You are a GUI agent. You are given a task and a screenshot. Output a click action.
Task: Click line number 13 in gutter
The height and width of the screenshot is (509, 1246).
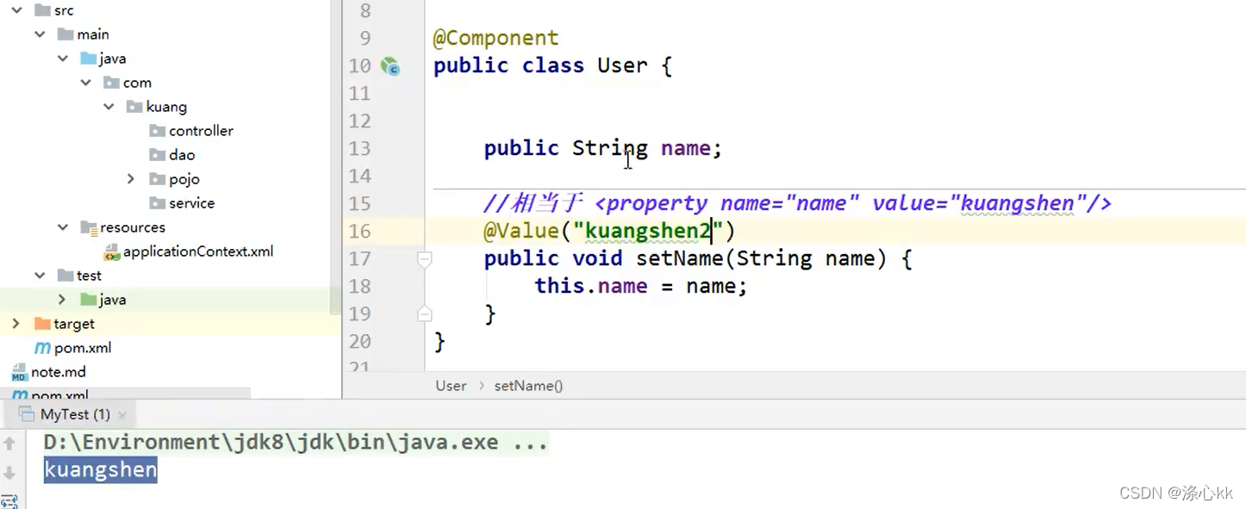(359, 148)
